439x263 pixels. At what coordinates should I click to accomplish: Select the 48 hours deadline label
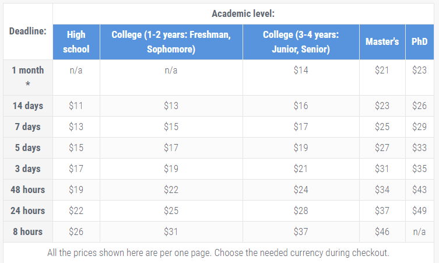28,190
